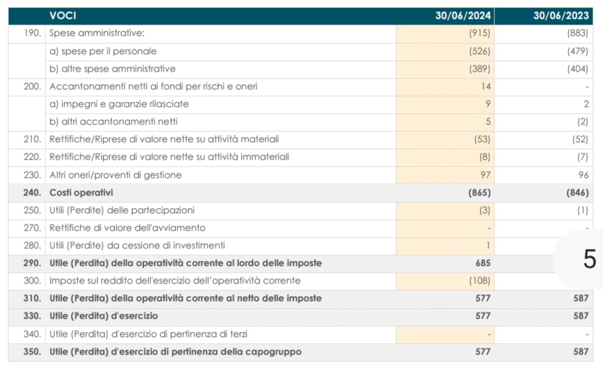Select 577 in row 310
The width and height of the screenshot is (603, 369).
pyautogui.click(x=483, y=298)
